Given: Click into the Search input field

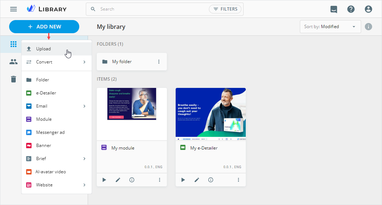Looking at the screenshot, I should 152,9.
